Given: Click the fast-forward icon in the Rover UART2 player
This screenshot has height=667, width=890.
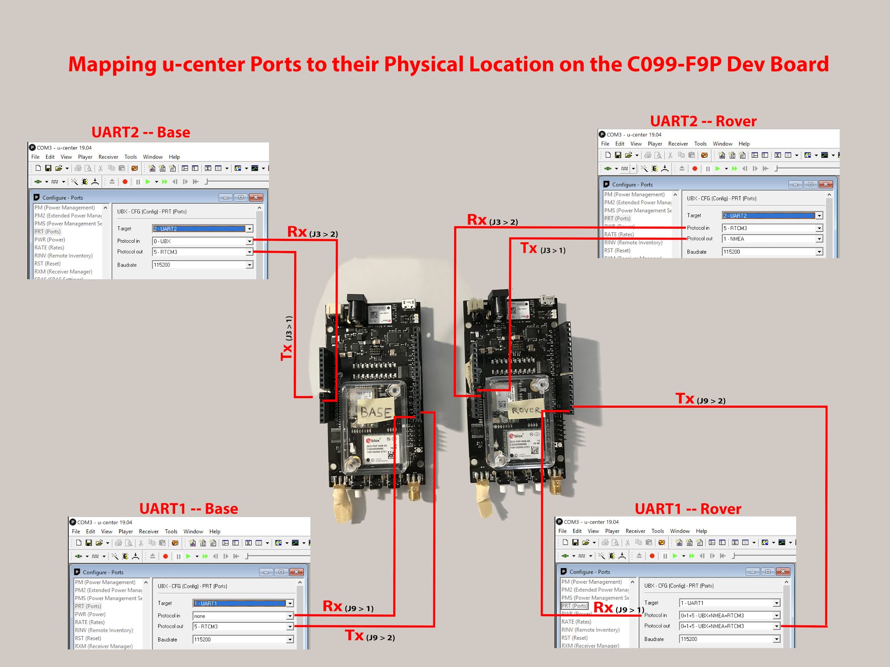Looking at the screenshot, I should tap(734, 168).
